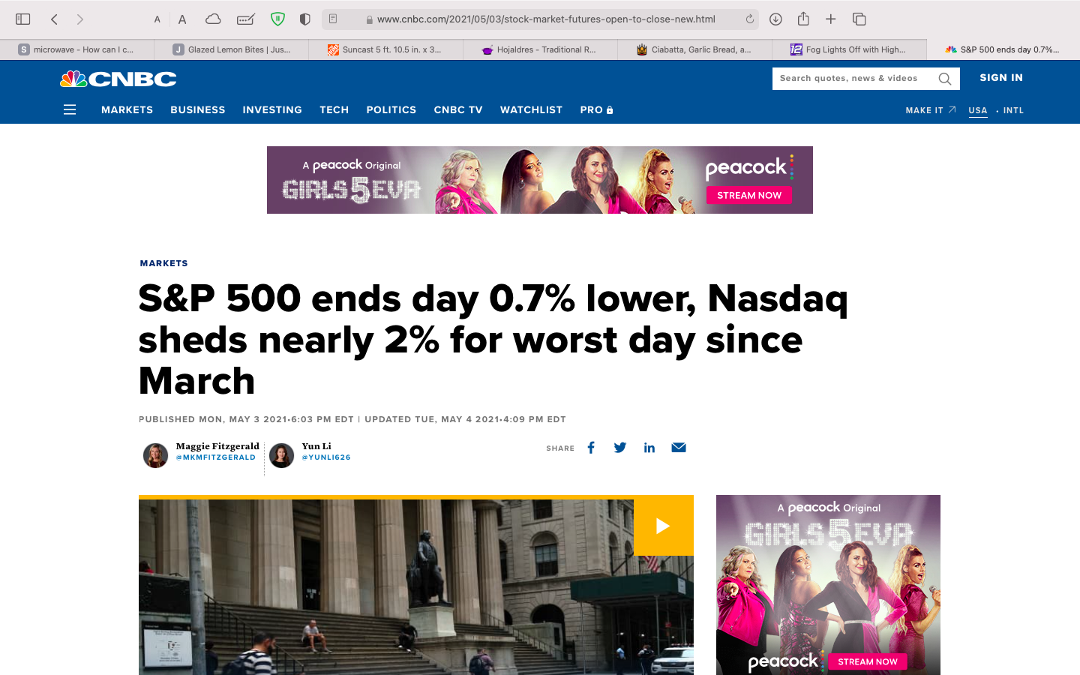Image resolution: width=1080 pixels, height=675 pixels.
Task: Click the SIGN IN button
Action: (1001, 77)
